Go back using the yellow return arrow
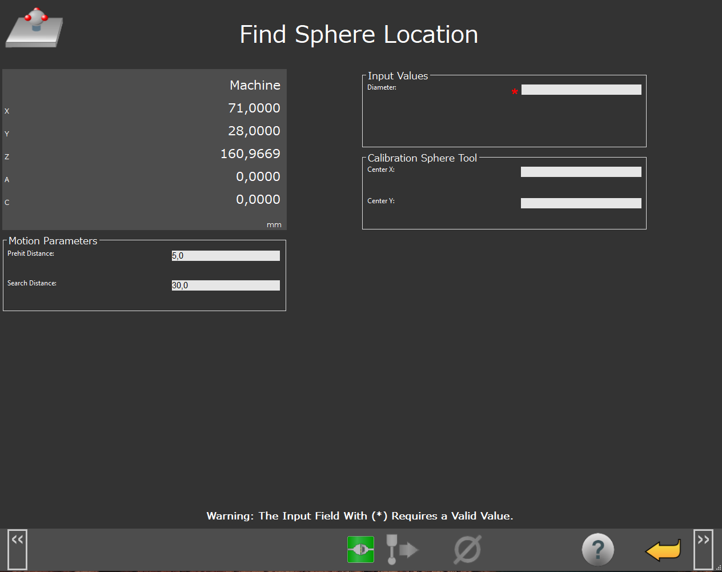Image resolution: width=722 pixels, height=572 pixels. click(663, 550)
